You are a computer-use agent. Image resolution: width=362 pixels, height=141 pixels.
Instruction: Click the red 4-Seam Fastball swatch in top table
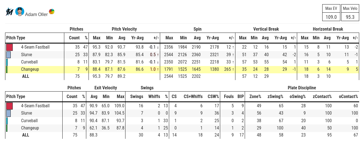(x=10, y=47)
